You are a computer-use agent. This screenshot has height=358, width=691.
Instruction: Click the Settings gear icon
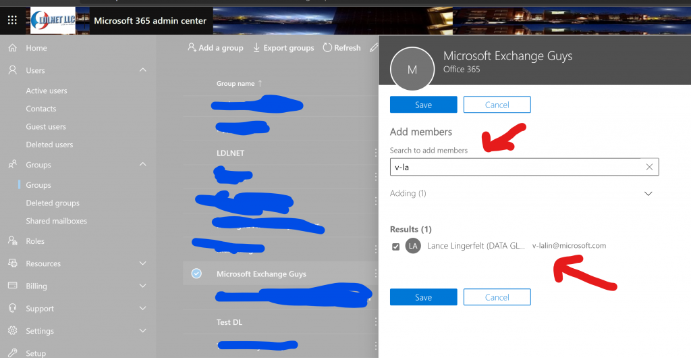point(13,331)
